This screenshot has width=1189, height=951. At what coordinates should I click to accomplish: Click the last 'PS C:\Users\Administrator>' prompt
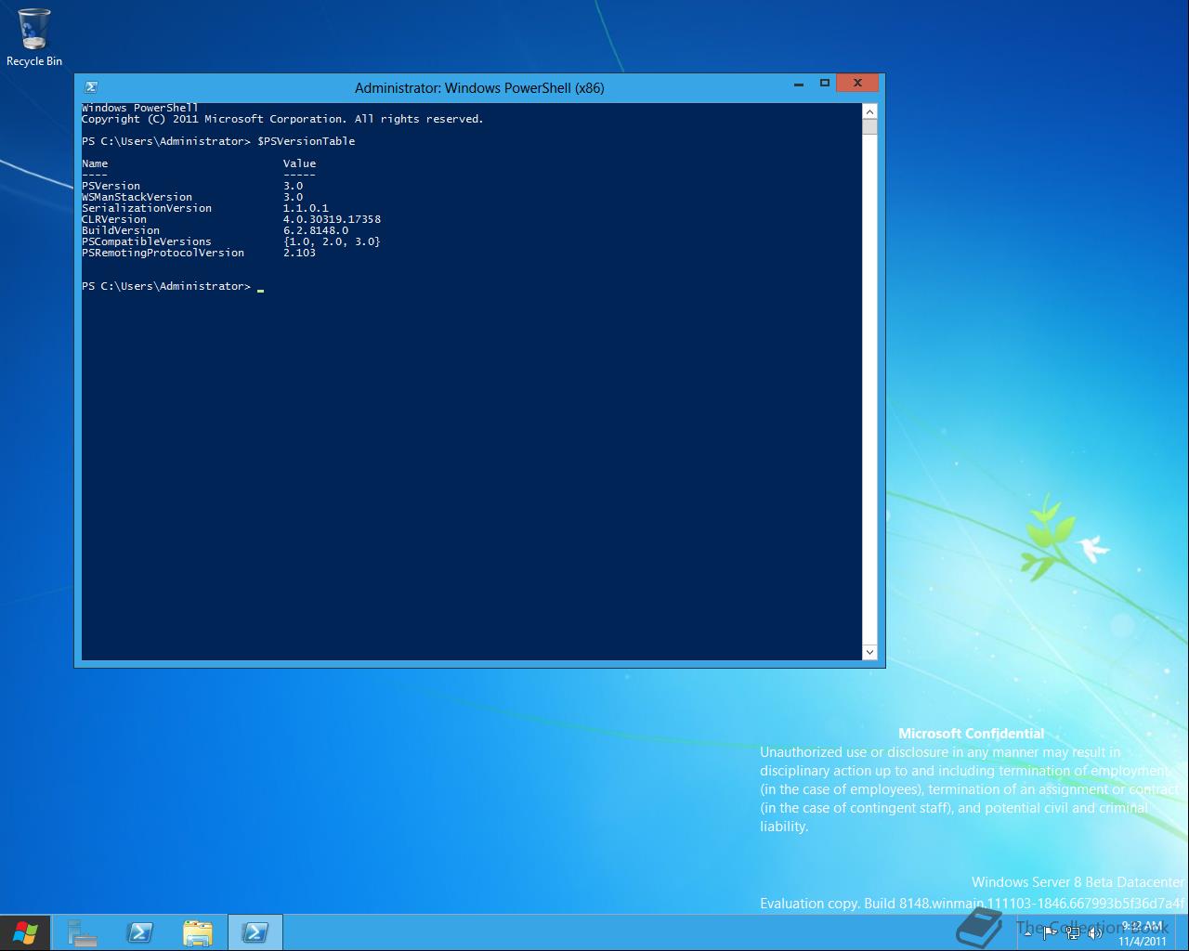(x=166, y=286)
